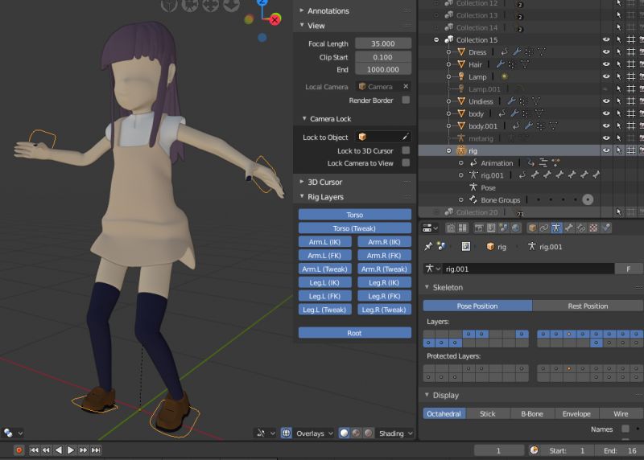Toggle the Torso (Tweak) rig layer

coord(355,228)
